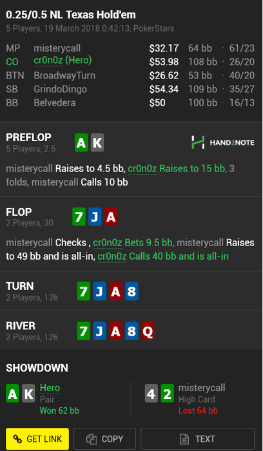263x451 pixels.
Task: Click the blue Jack card on the flop
Action: point(95,216)
